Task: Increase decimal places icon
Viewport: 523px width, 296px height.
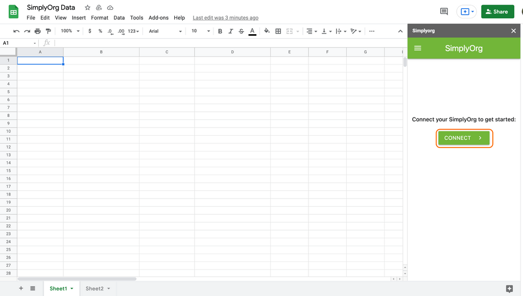Action: (121, 31)
